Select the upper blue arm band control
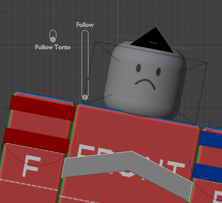 210,139
